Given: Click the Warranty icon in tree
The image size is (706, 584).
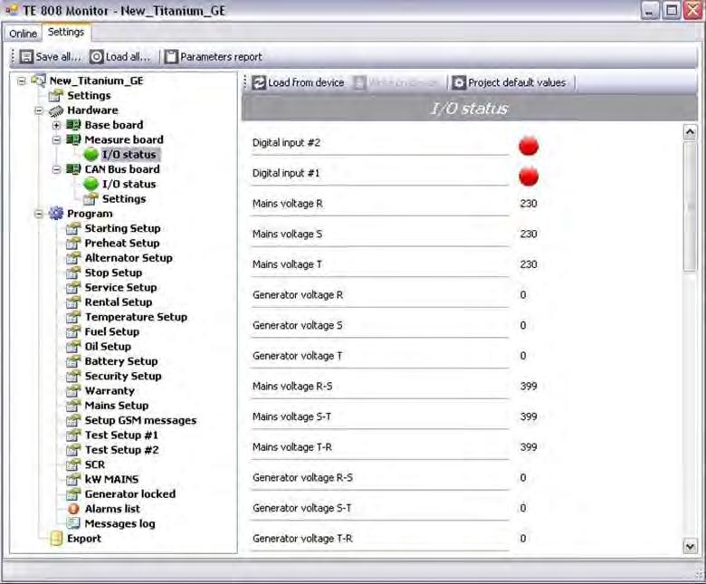Looking at the screenshot, I should tap(73, 391).
